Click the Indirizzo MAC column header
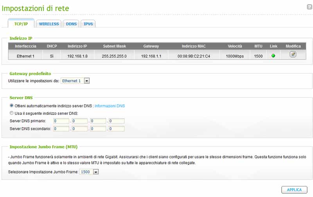The height and width of the screenshot is (197, 313). click(x=194, y=46)
